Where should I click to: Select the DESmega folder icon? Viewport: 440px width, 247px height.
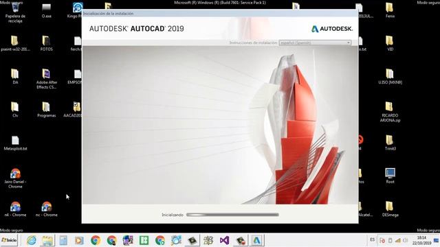[390, 209]
